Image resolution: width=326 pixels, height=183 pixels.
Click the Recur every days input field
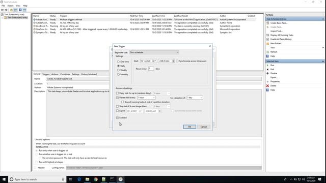coord(151,69)
